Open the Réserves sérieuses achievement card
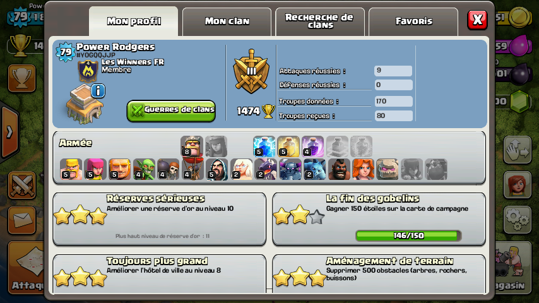 pos(160,219)
